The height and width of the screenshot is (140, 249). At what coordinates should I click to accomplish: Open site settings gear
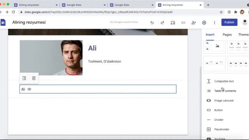point(204,23)
